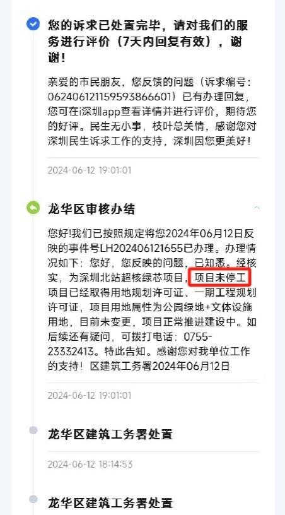
Task: Click the first 2024-06-12 19:01:01 timestamp
Action: 90,170
